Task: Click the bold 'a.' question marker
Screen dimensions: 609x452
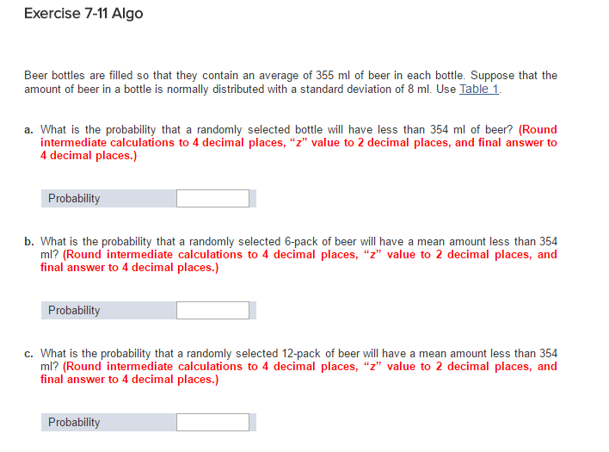Action: [x=29, y=130]
